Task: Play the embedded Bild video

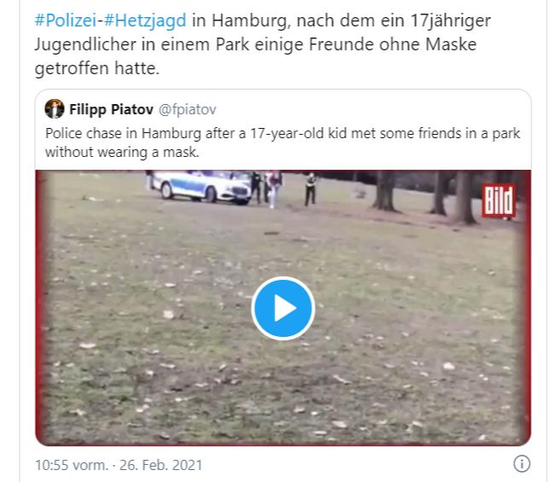Action: click(282, 308)
